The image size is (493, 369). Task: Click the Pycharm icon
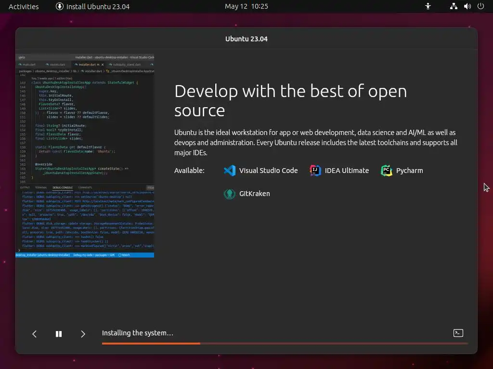tap(387, 171)
